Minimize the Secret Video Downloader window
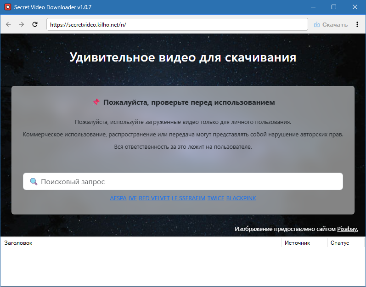The width and height of the screenshot is (366, 287). pyautogui.click(x=313, y=7)
